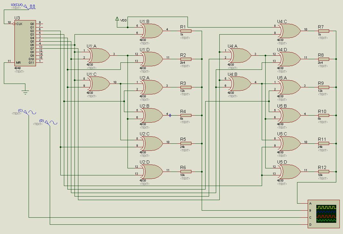Screen dimensions: 343x234
Task: Select XOR gate U1:C
Action: pyautogui.click(x=99, y=84)
